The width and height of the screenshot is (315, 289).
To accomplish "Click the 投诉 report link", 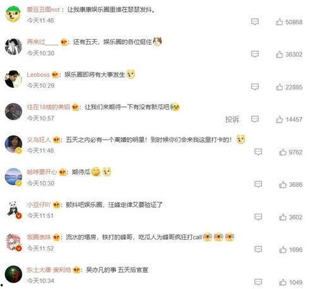I will (x=232, y=120).
